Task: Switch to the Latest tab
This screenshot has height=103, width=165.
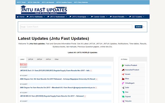Action: click(22, 59)
